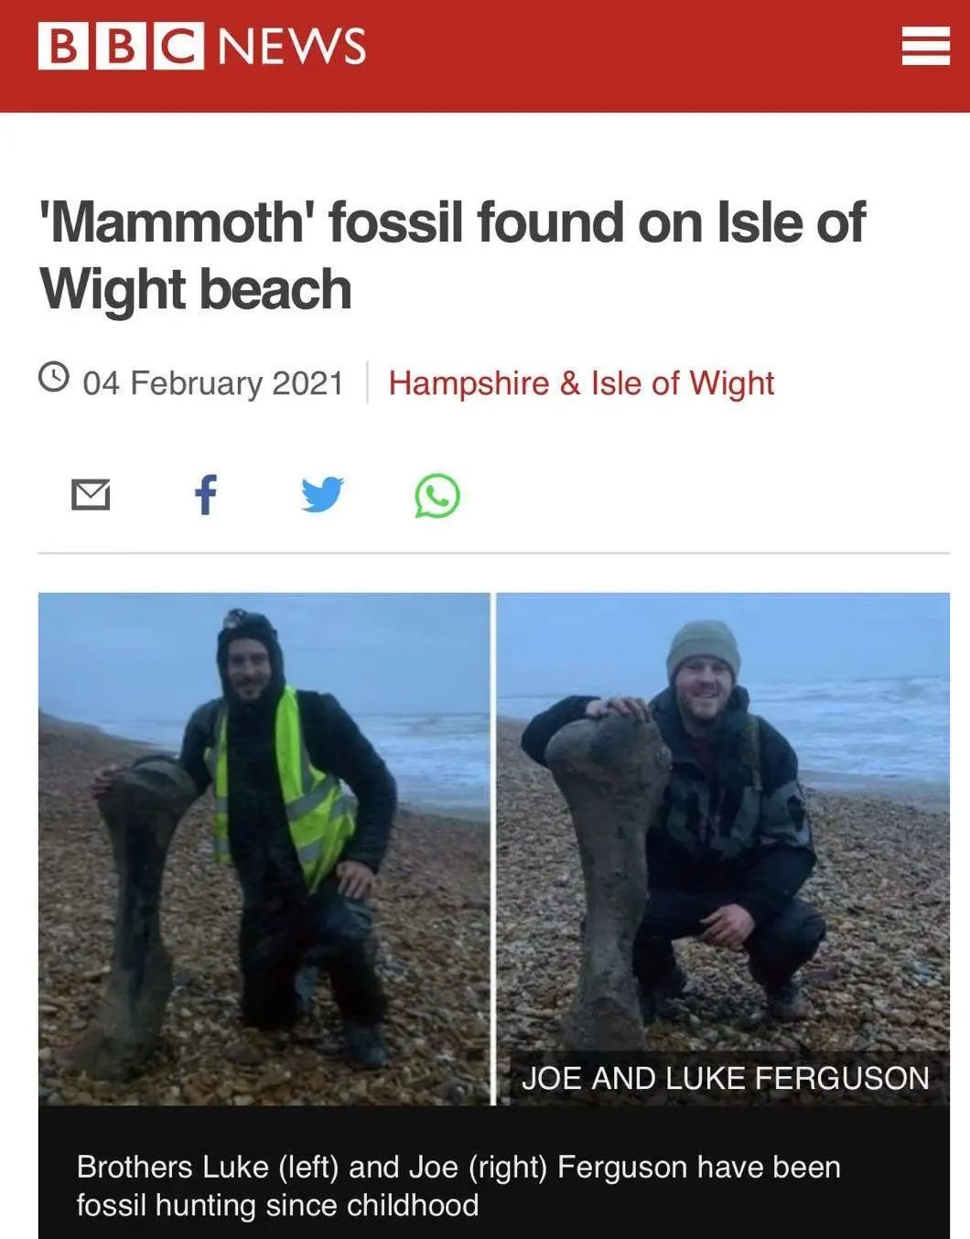Share the article on Twitter
This screenshot has height=1239, width=970.
[322, 495]
